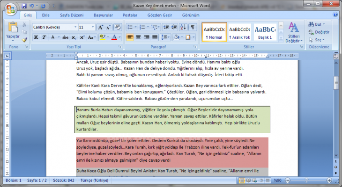Screen dimensions: 342x187
Task: Open Sayfa Düzeni ribbon tab
Action: tap(72, 15)
